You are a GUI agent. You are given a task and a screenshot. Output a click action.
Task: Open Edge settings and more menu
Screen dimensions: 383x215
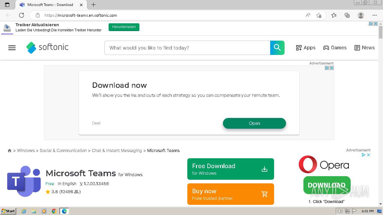pos(375,15)
